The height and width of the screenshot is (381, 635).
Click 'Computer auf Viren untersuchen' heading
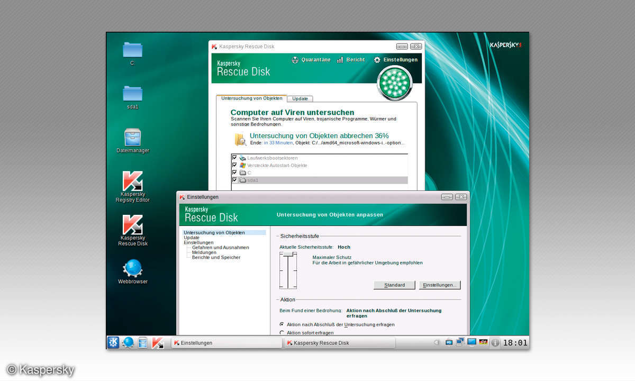tap(293, 112)
